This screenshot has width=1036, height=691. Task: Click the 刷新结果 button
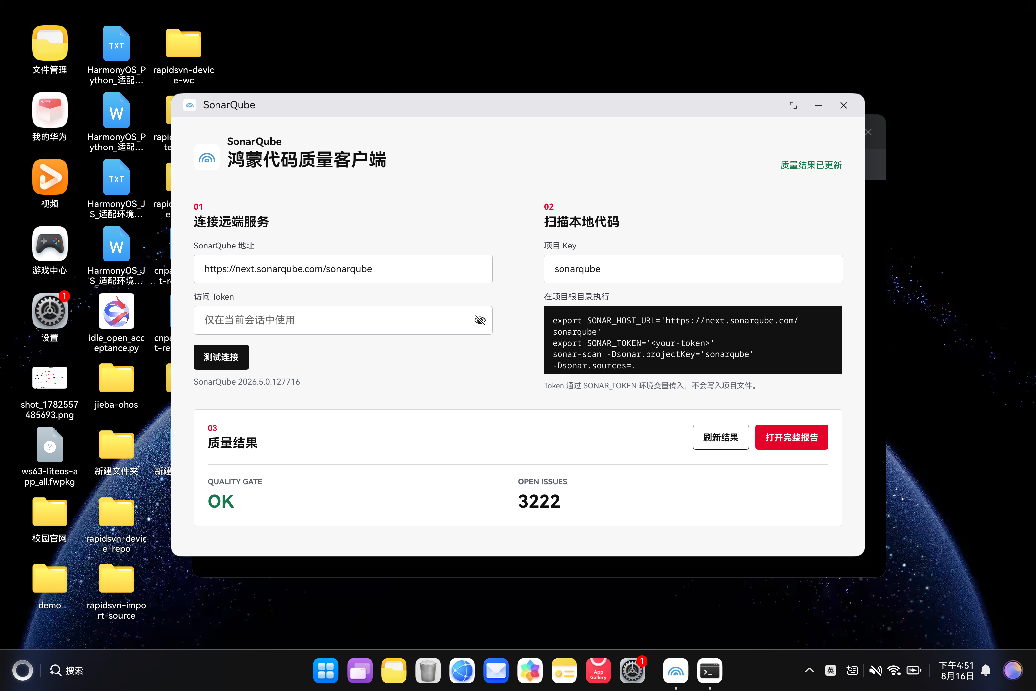[721, 437]
